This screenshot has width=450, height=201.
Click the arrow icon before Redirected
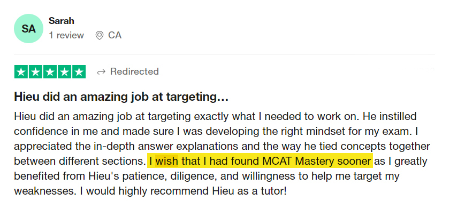[x=101, y=72]
